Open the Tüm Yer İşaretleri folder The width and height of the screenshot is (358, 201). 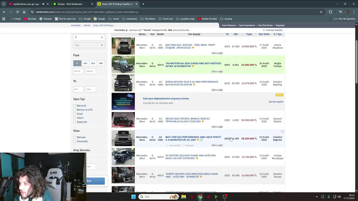point(344,19)
